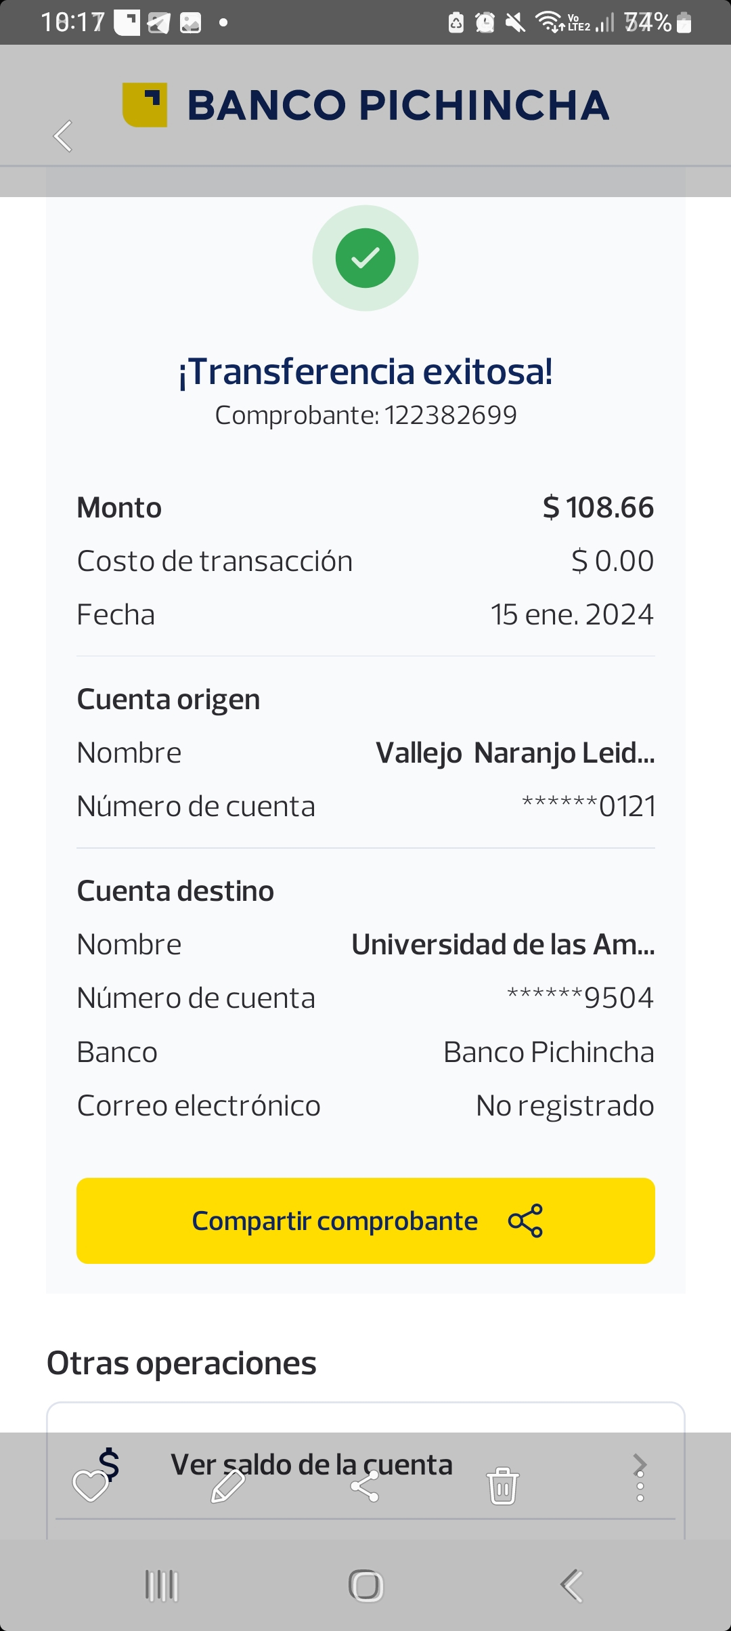The width and height of the screenshot is (731, 1631).
Task: Expand the Ver saldo chevron arrow
Action: pos(640,1463)
